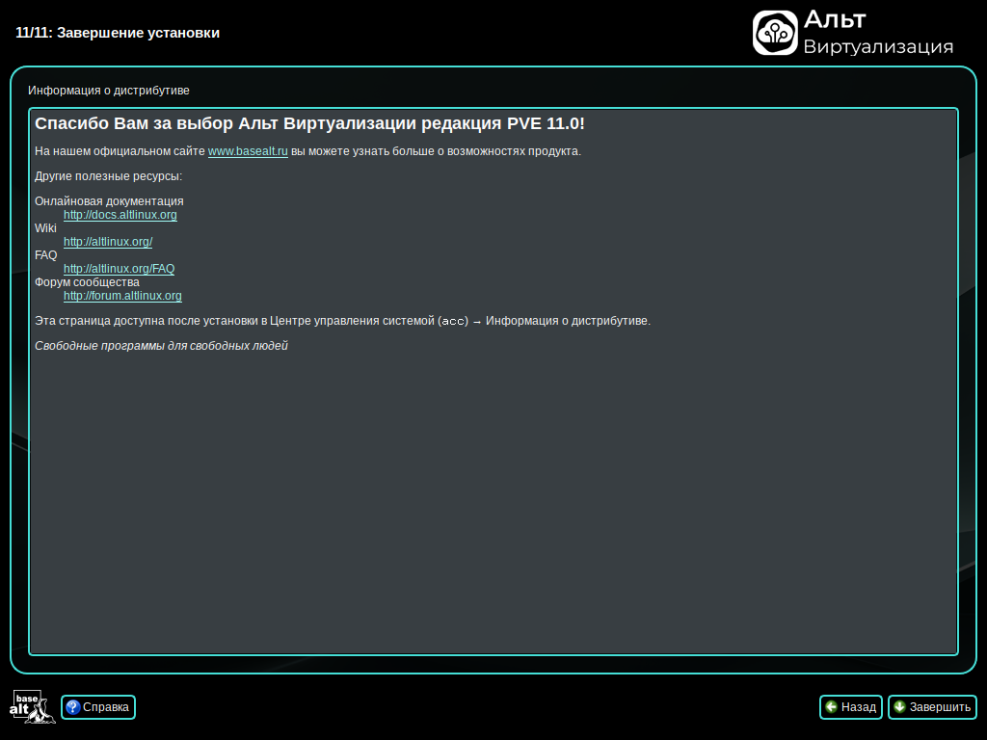Click the italic "Свободные программы" slogan

click(161, 346)
